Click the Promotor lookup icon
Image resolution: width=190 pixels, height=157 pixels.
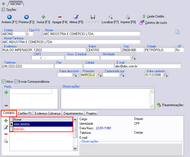coord(100,75)
